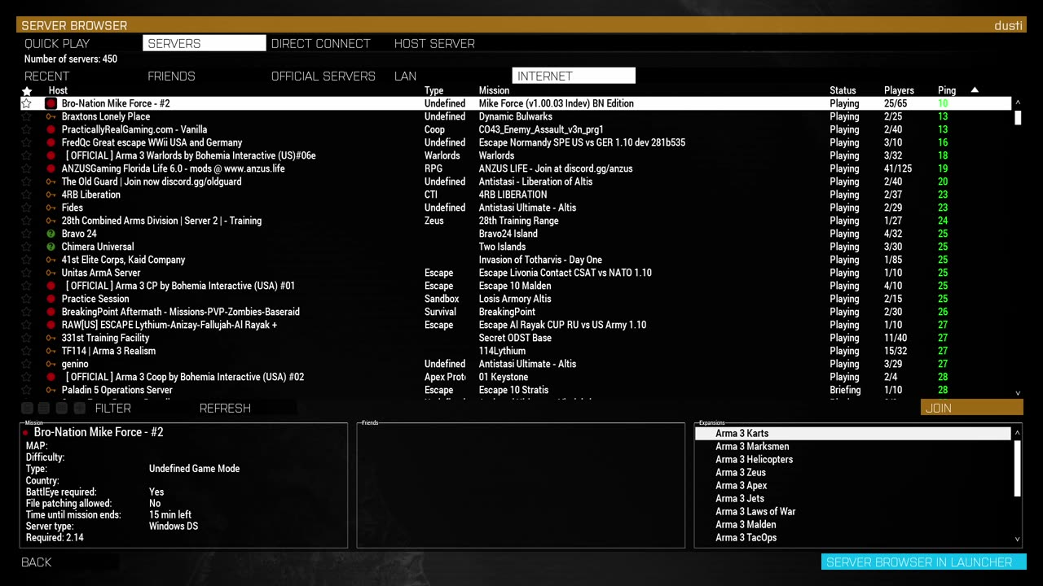Click the red icon beside RAW[US] ESCAPE server
Image resolution: width=1043 pixels, height=586 pixels.
point(51,325)
